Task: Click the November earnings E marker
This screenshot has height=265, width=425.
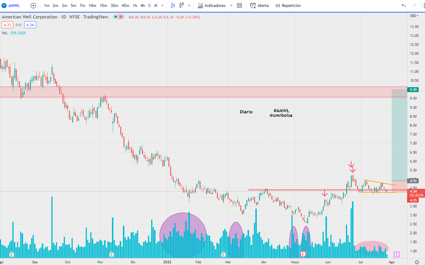Action: 111,254
